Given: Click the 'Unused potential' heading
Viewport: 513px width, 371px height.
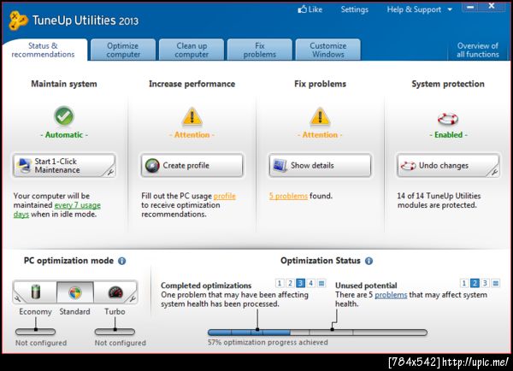Looking at the screenshot, I should [x=366, y=286].
